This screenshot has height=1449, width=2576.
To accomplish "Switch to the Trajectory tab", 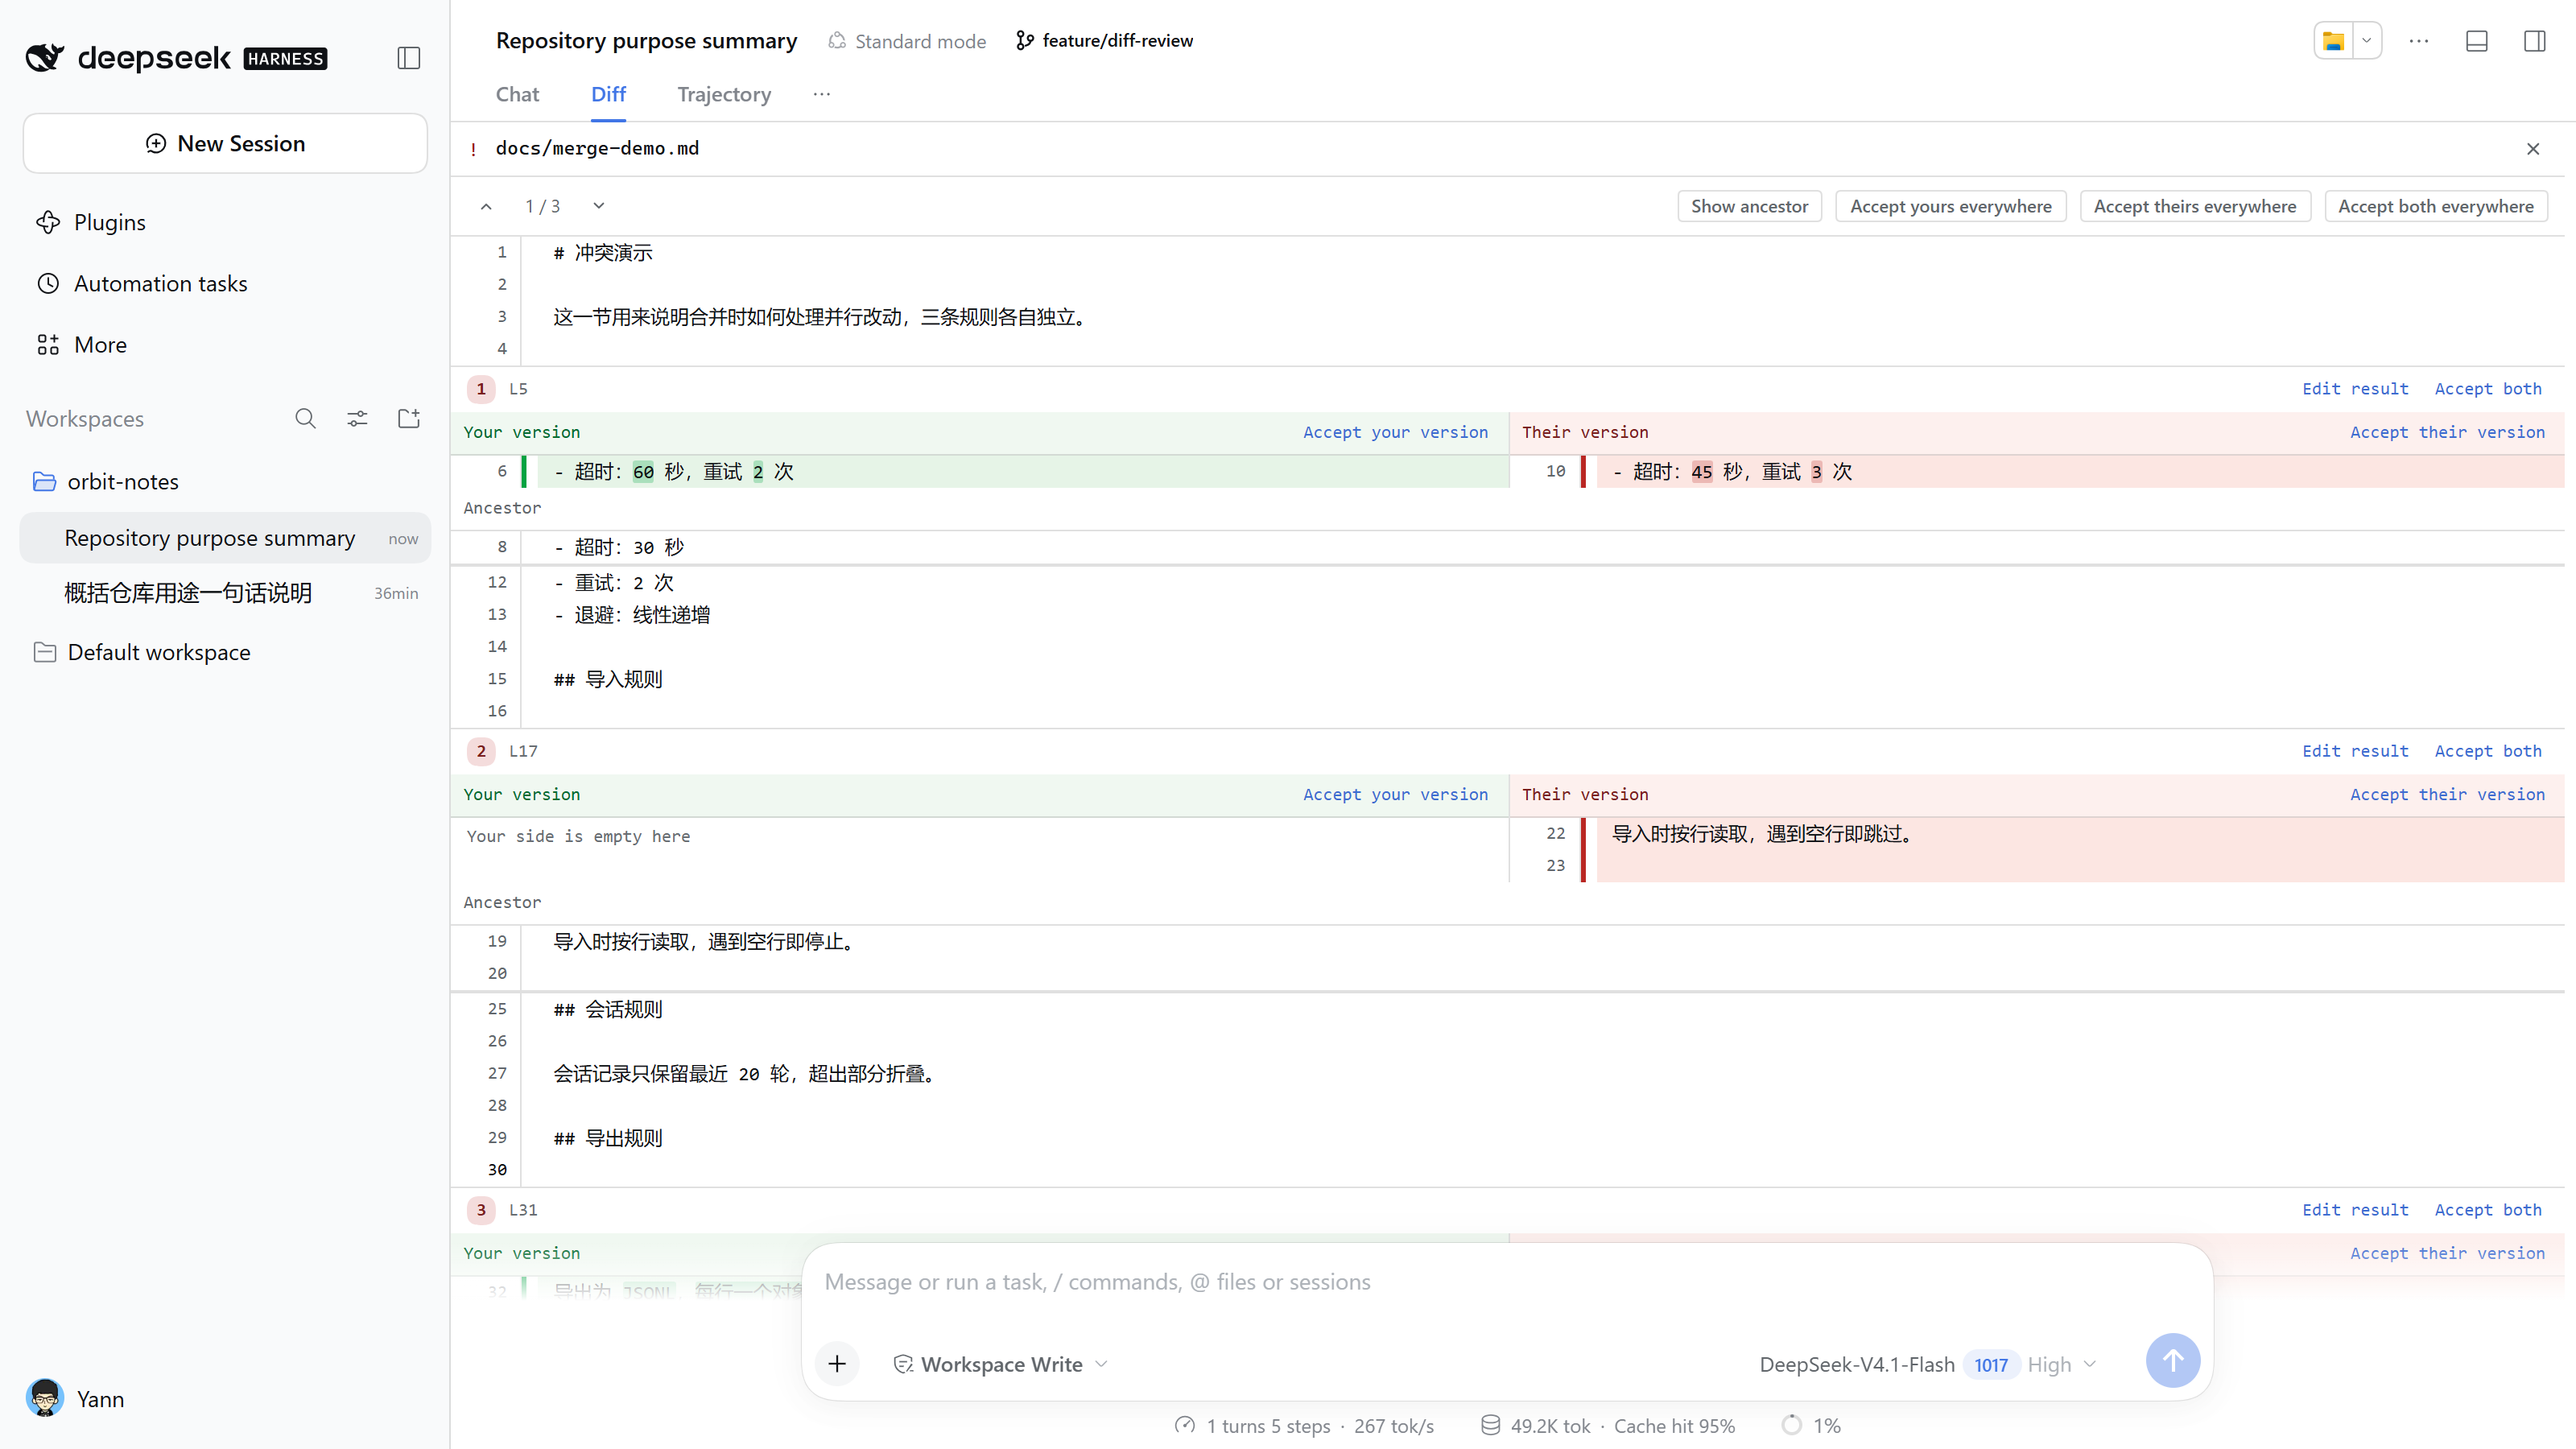I will 724,94.
